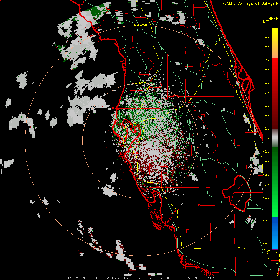
Task: Select the -50 value on velocity scale
Action: point(266,198)
